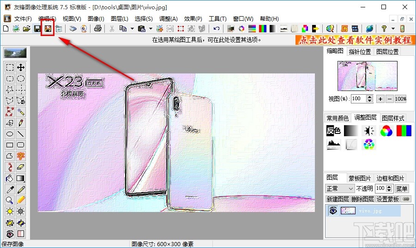This screenshot has height=248, width=416.
Task: Click the layer link chain button
Action: click(x=406, y=199)
